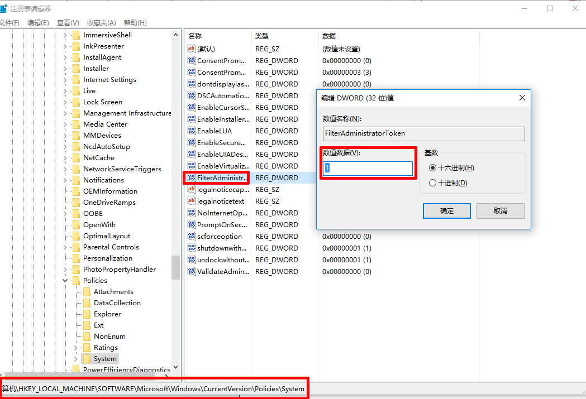Viewport: 586px width, 399px height.
Task: Click the (默认) string value icon
Action: [190, 48]
